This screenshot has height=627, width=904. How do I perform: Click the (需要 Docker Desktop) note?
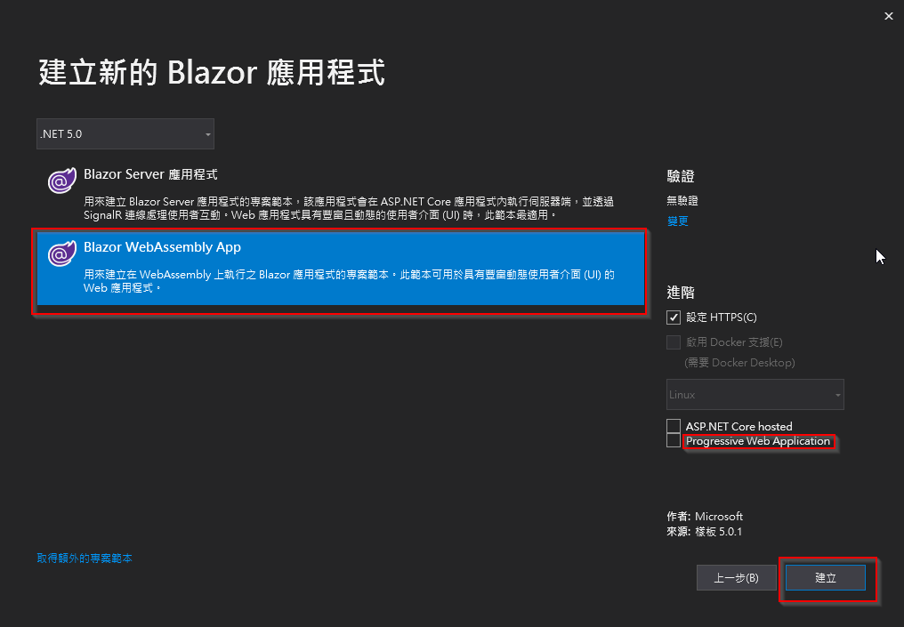tap(739, 363)
